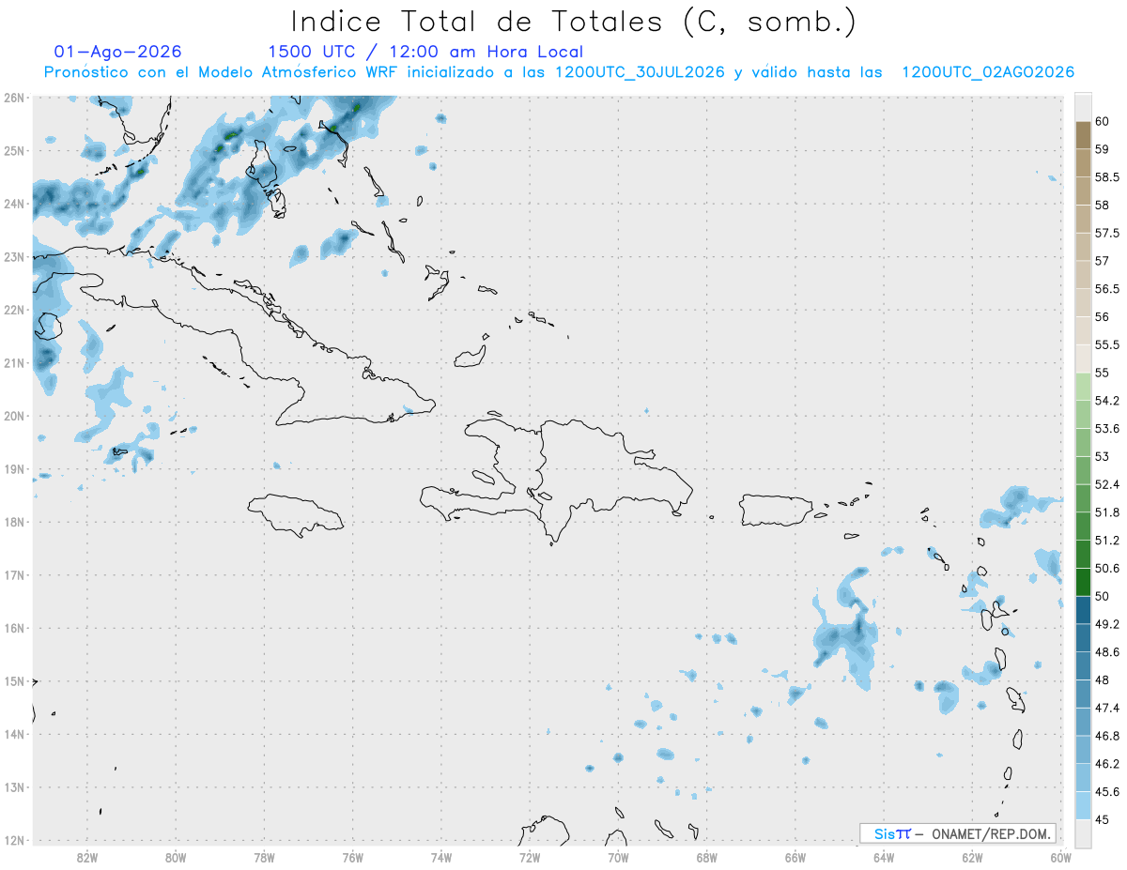
Task: Click colorbar value 48.6
Action: pyautogui.click(x=1106, y=651)
